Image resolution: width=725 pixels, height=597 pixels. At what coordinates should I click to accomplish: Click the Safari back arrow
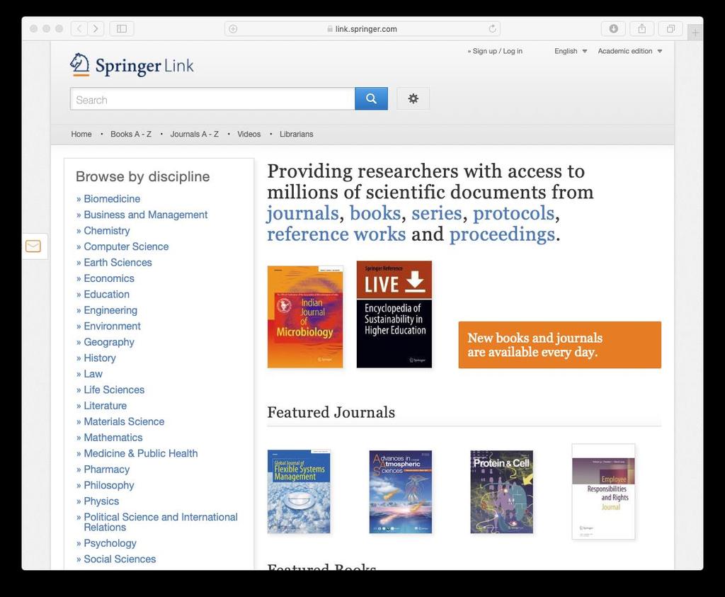[x=79, y=28]
